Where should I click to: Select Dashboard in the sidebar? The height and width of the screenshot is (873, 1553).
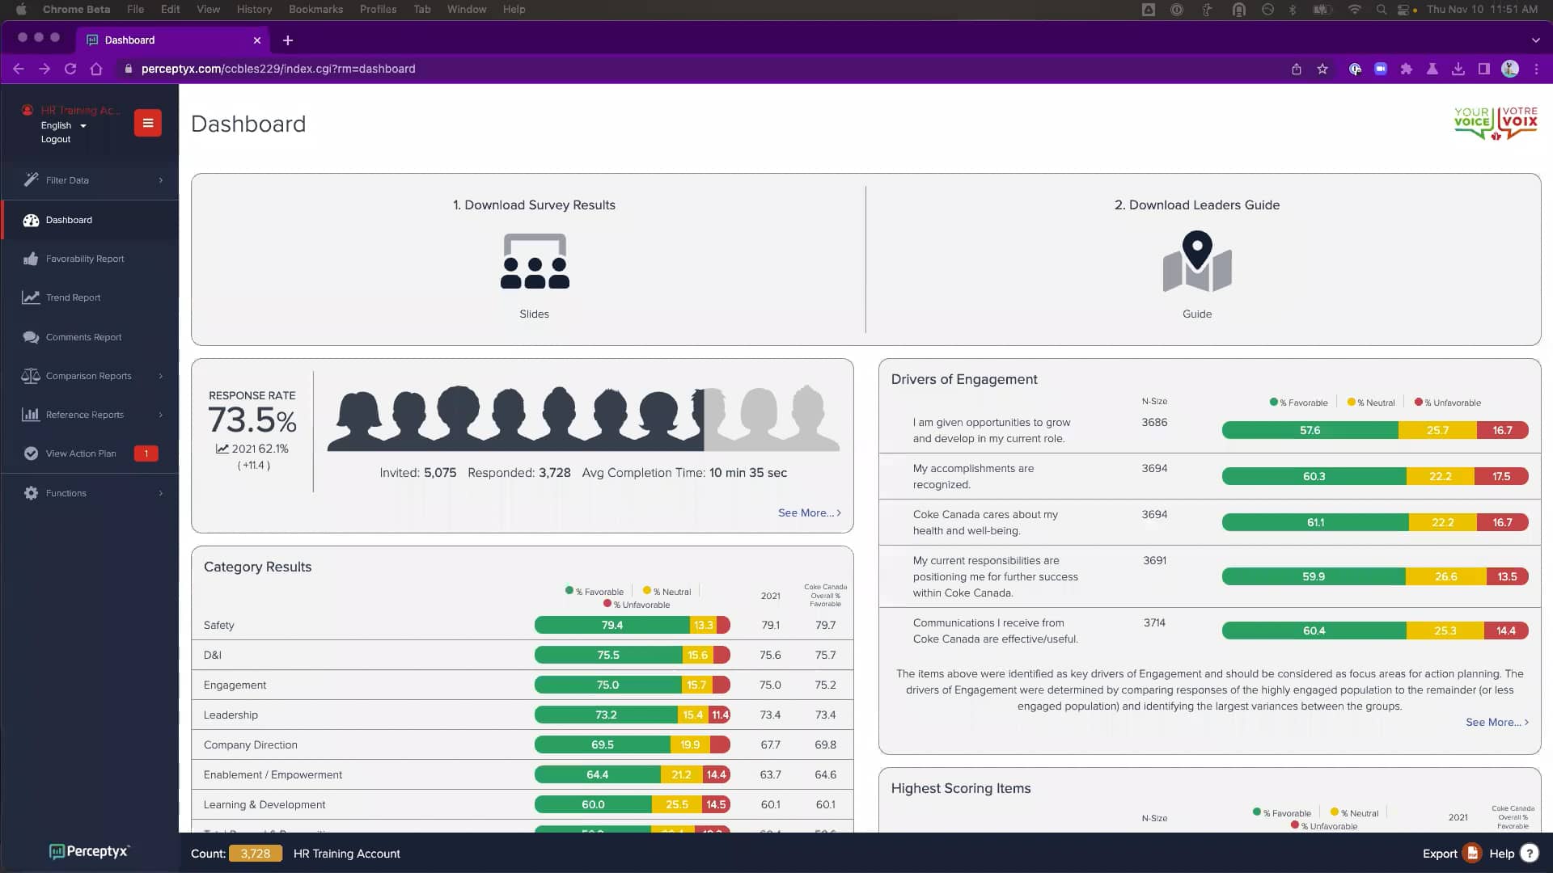coord(69,220)
